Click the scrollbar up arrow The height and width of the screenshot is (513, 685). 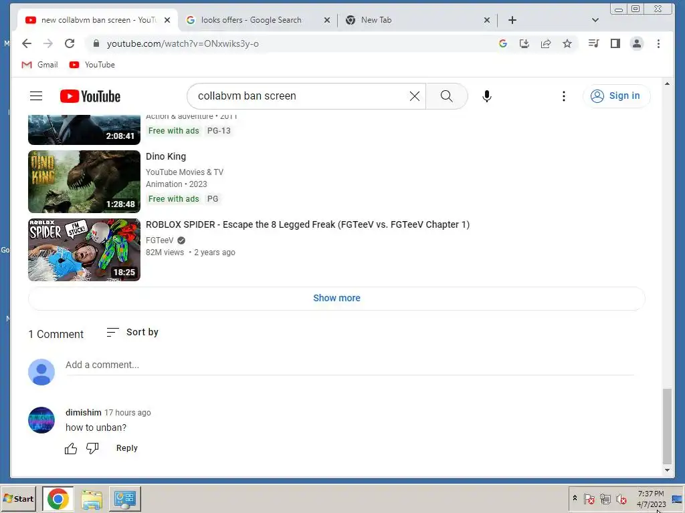tap(667, 83)
